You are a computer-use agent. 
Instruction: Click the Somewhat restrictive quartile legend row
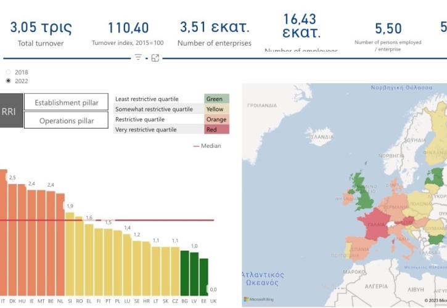pyautogui.click(x=171, y=109)
